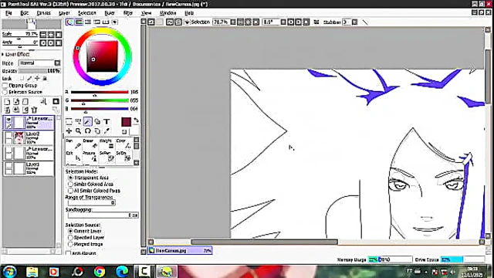Click the transparent color toggle icon

[x=124, y=132]
